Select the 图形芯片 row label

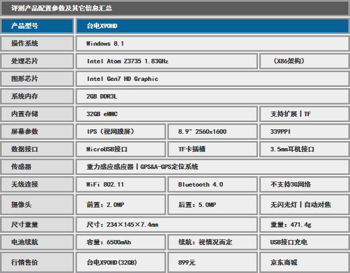pos(37,79)
